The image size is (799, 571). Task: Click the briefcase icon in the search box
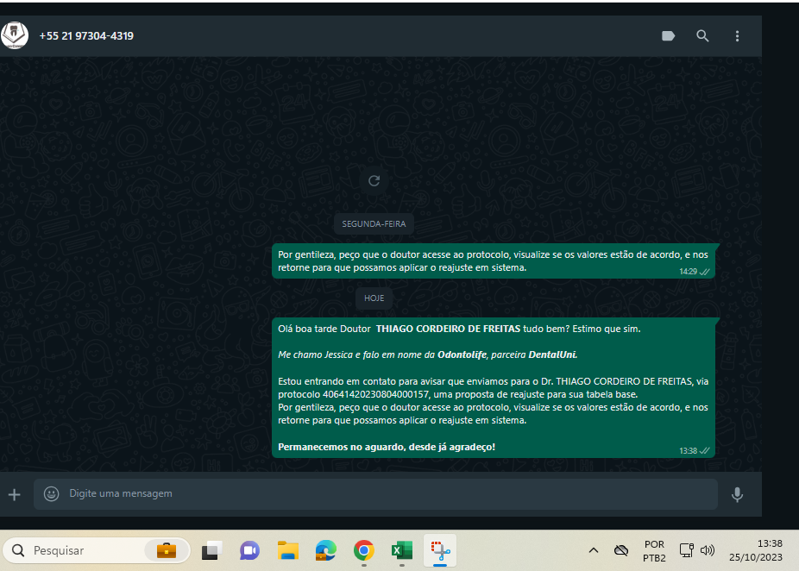coord(167,550)
